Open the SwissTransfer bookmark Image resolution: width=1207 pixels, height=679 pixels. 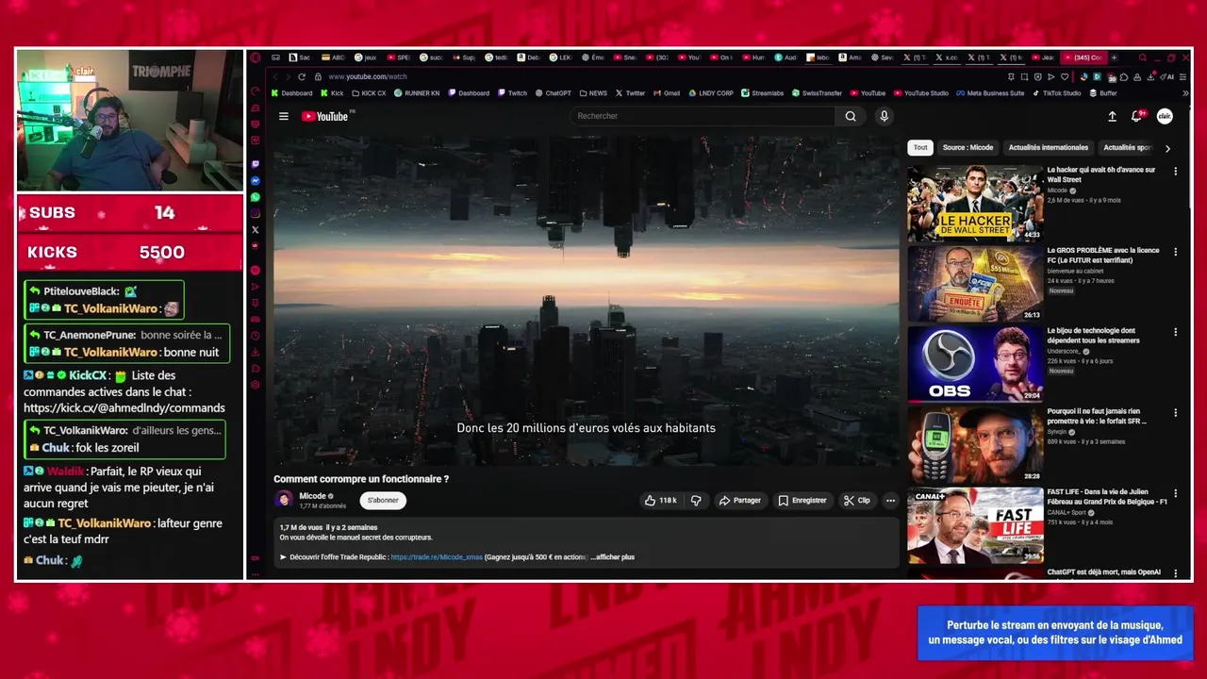pyautogui.click(x=817, y=93)
